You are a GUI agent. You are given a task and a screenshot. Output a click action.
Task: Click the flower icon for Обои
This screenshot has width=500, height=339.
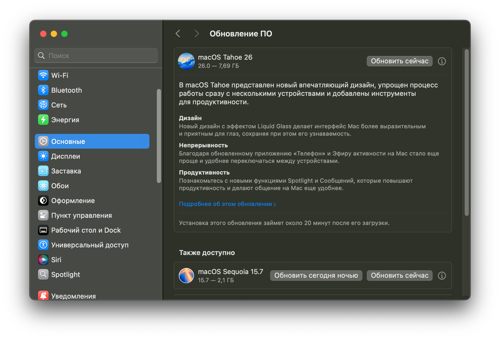coord(43,186)
